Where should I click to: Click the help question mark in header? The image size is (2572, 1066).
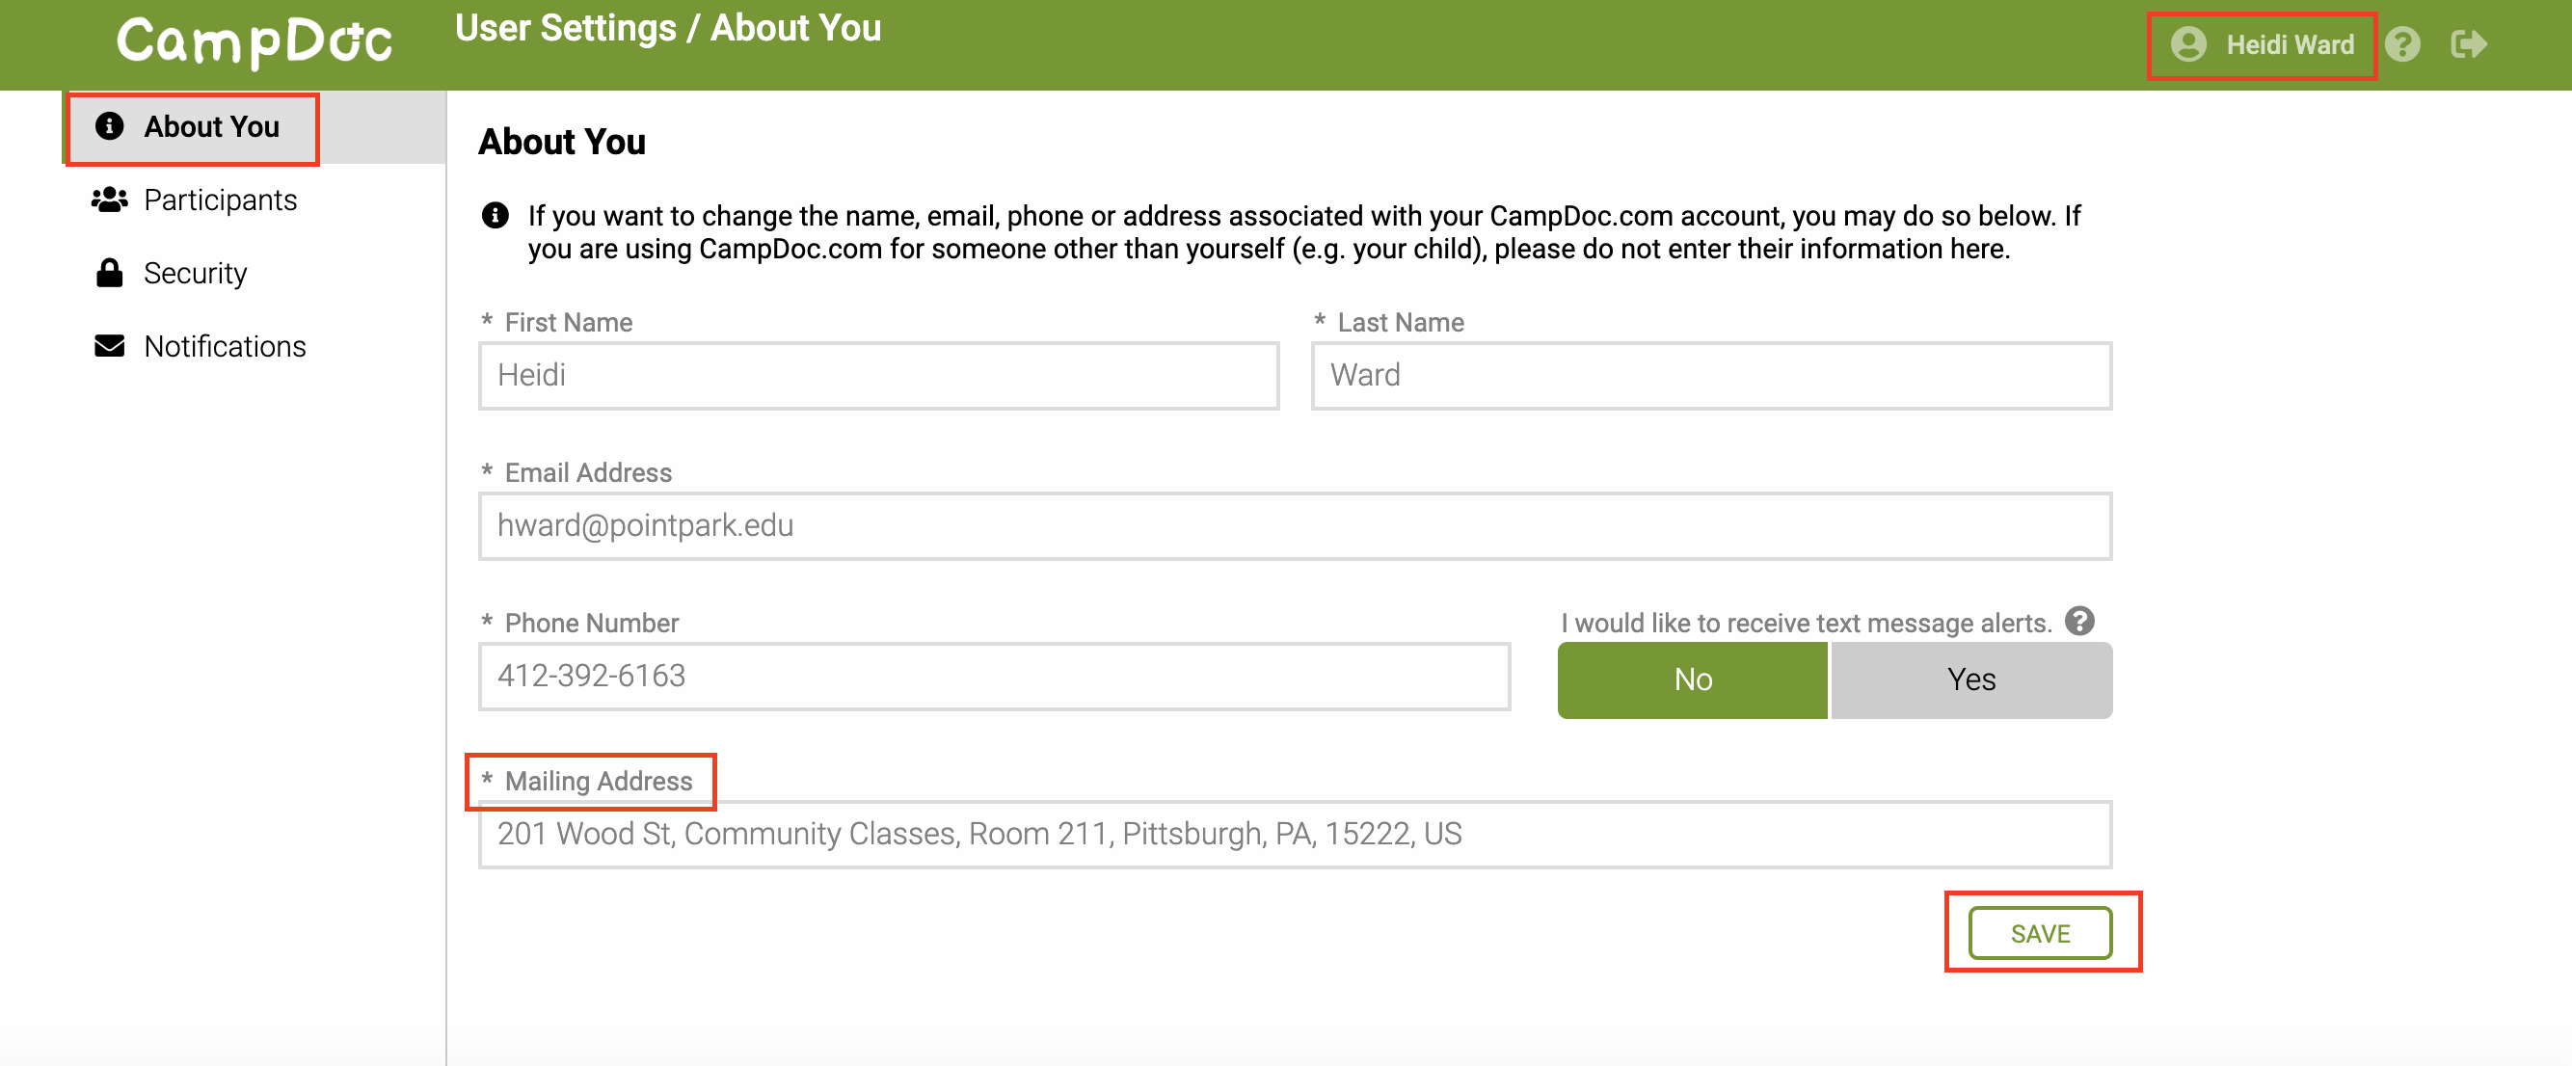click(2402, 45)
